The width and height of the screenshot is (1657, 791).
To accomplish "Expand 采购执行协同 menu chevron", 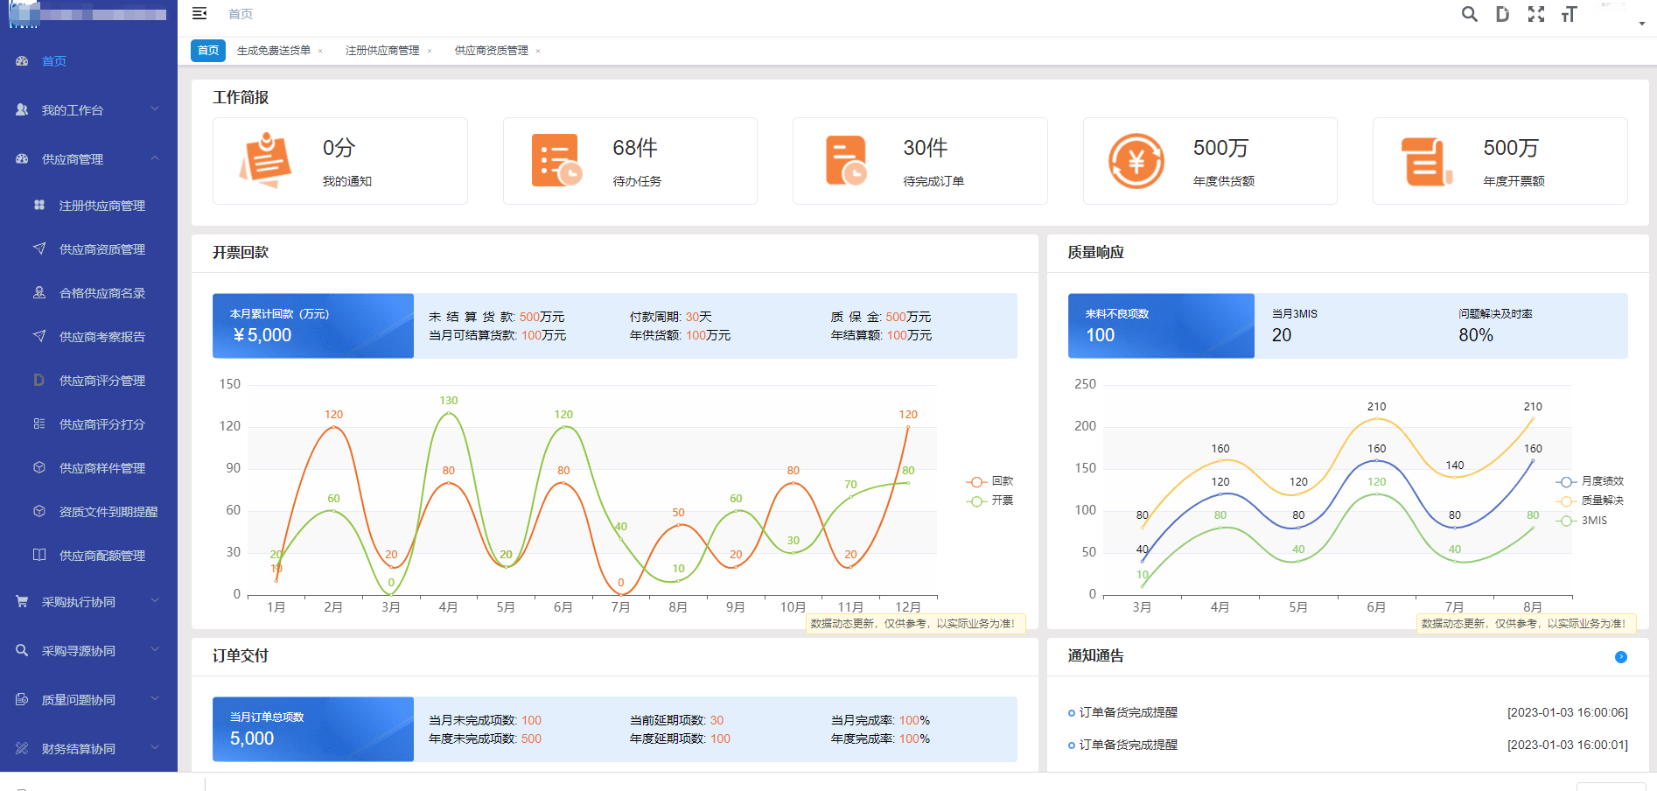I will [x=155, y=601].
